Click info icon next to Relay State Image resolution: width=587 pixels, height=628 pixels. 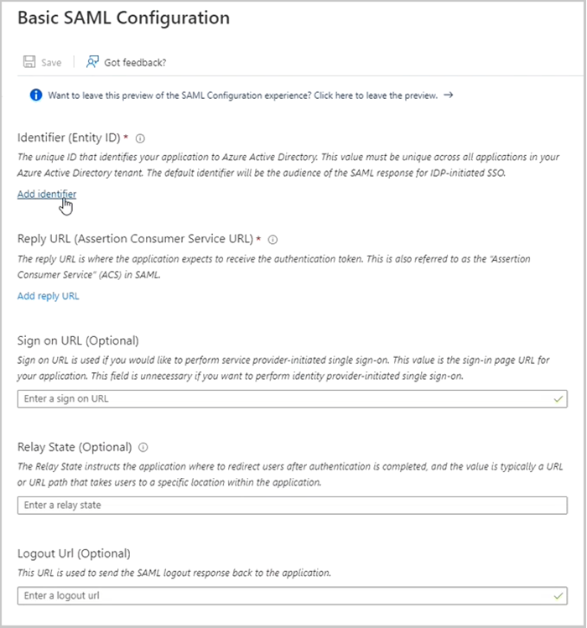point(143,448)
